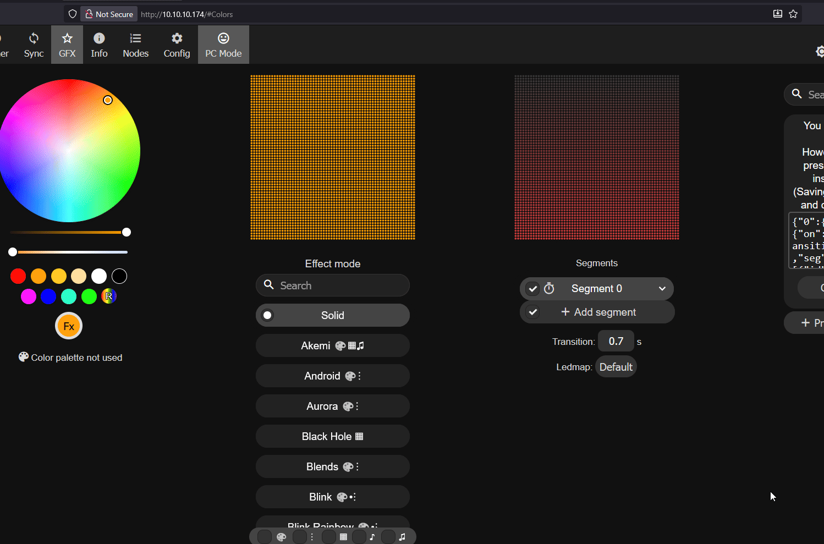Switch to the GFX tab
This screenshot has height=544, width=824.
(67, 45)
